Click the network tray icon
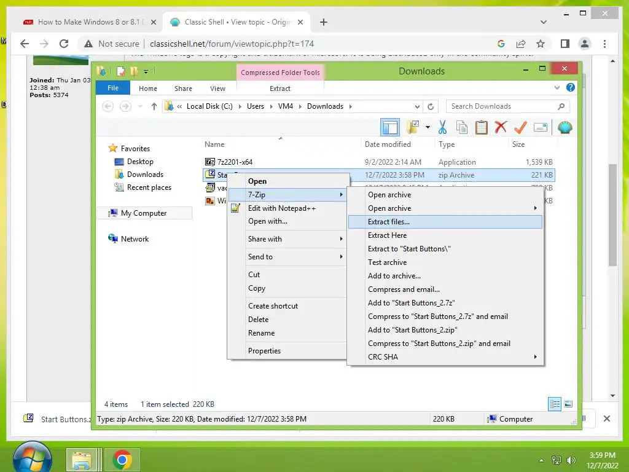 (557, 460)
